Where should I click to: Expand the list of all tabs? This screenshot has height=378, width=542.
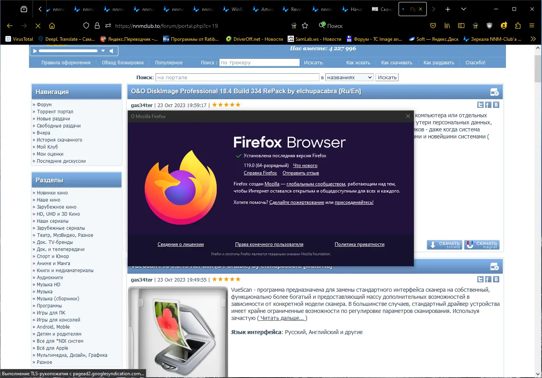click(x=463, y=9)
